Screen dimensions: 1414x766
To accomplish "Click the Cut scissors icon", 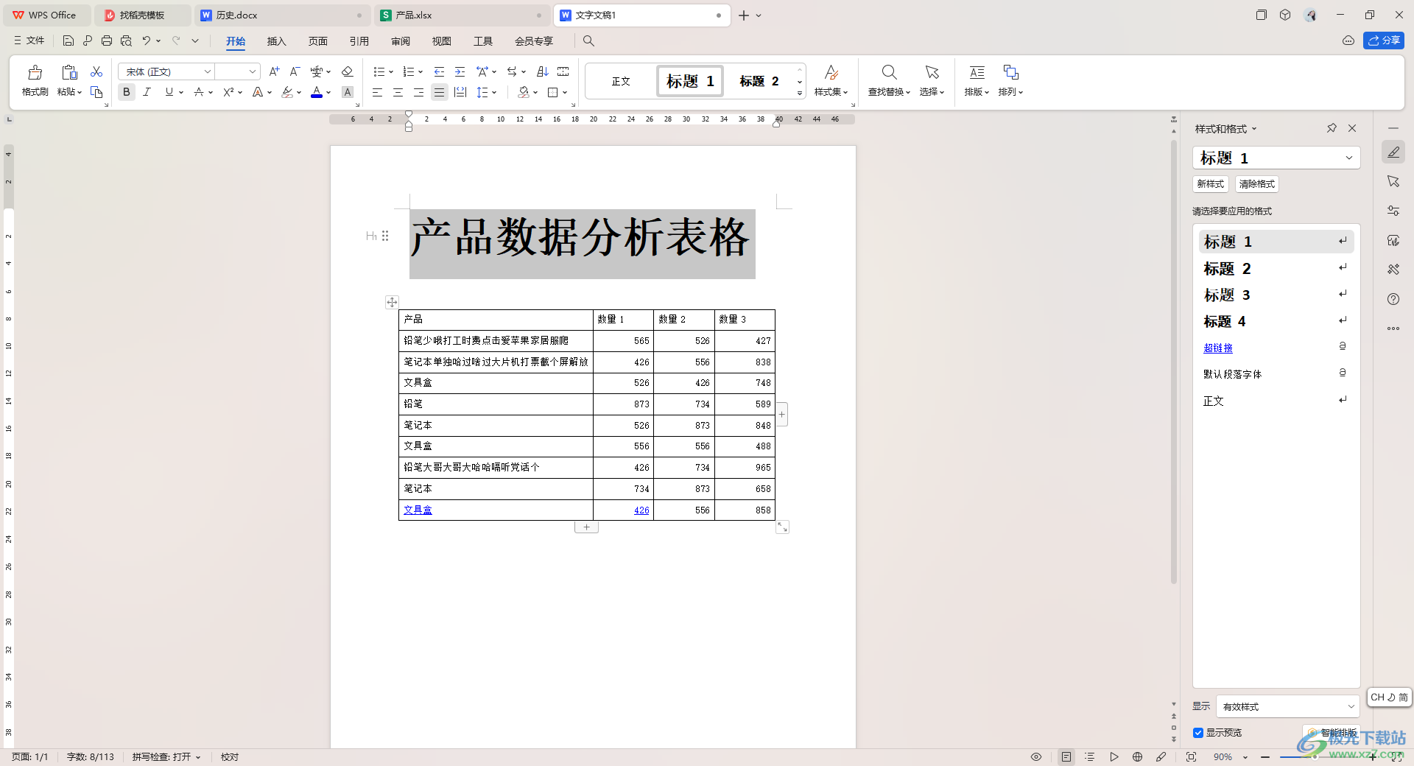I will click(96, 71).
